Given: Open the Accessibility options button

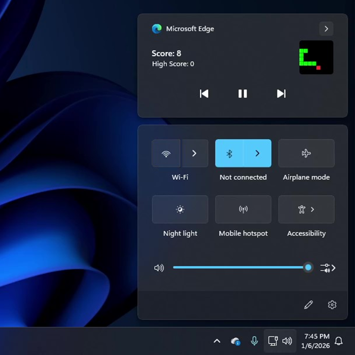Looking at the screenshot, I should click(x=306, y=210).
